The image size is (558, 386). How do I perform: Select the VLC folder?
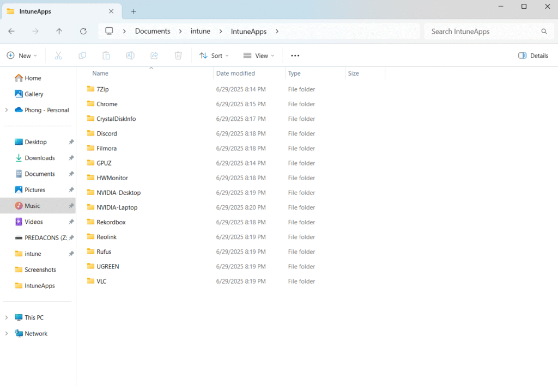pos(97,281)
